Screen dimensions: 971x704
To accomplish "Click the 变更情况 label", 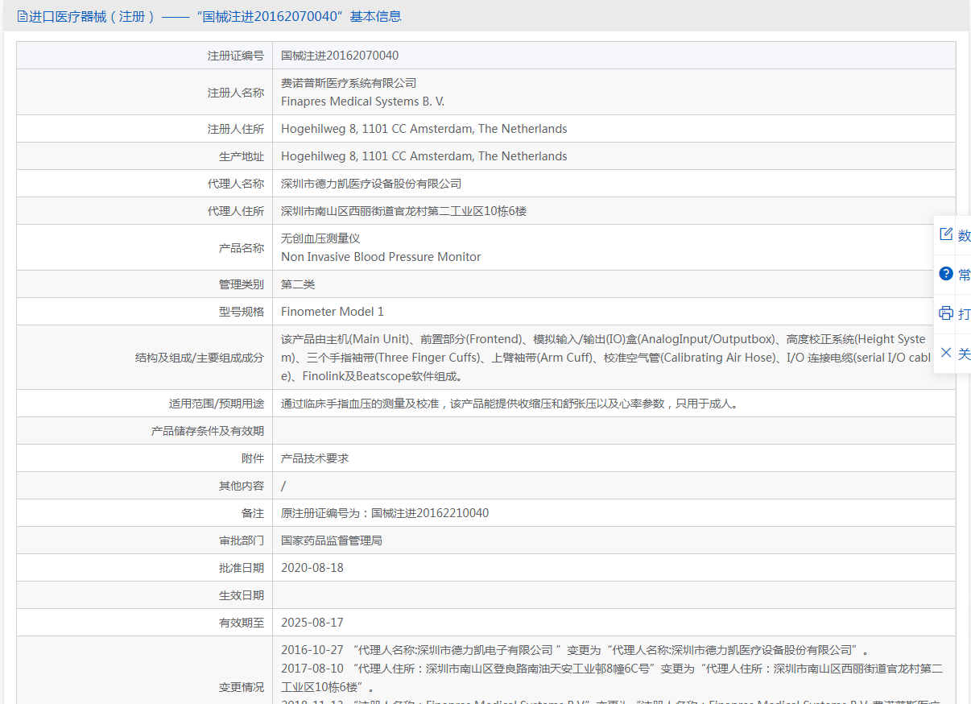I will pyautogui.click(x=242, y=687).
